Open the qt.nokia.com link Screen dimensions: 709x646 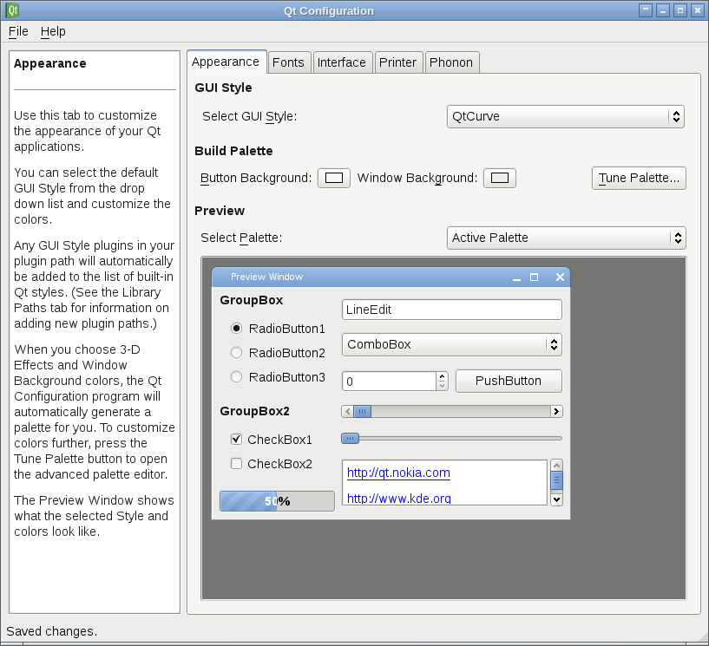point(398,473)
